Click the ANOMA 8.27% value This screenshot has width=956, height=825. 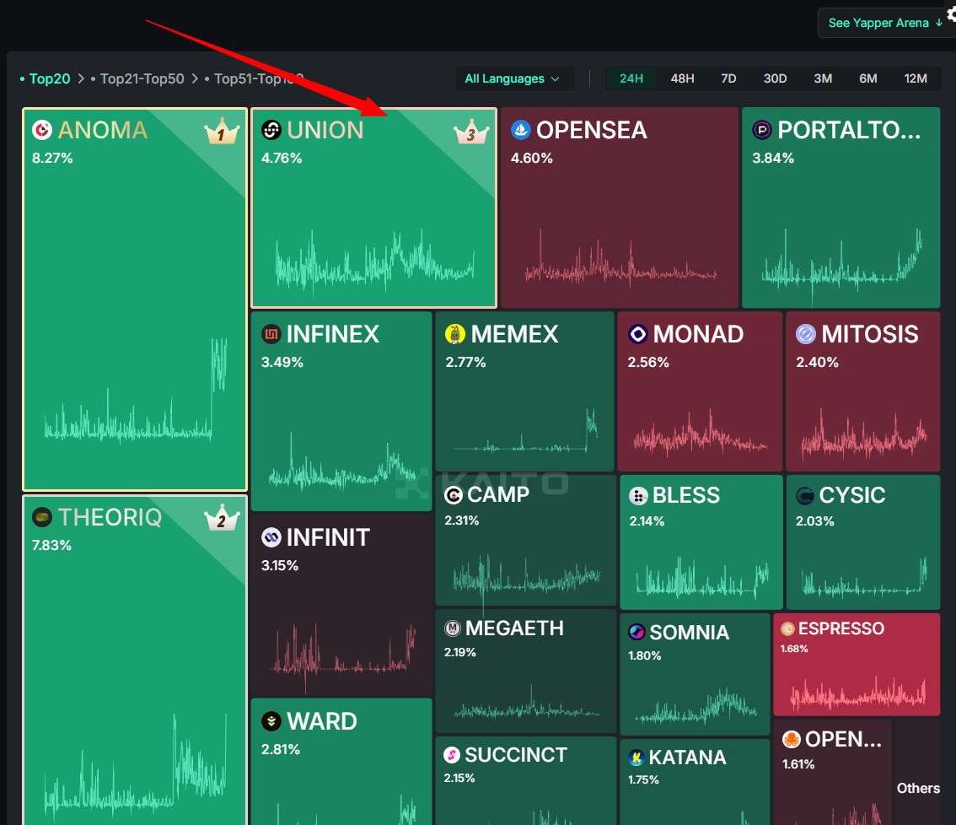click(52, 158)
